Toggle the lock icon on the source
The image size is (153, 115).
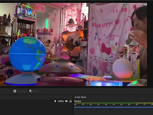[70, 101]
